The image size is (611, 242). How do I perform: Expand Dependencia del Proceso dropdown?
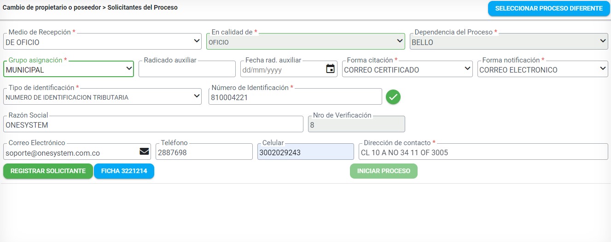(508, 42)
